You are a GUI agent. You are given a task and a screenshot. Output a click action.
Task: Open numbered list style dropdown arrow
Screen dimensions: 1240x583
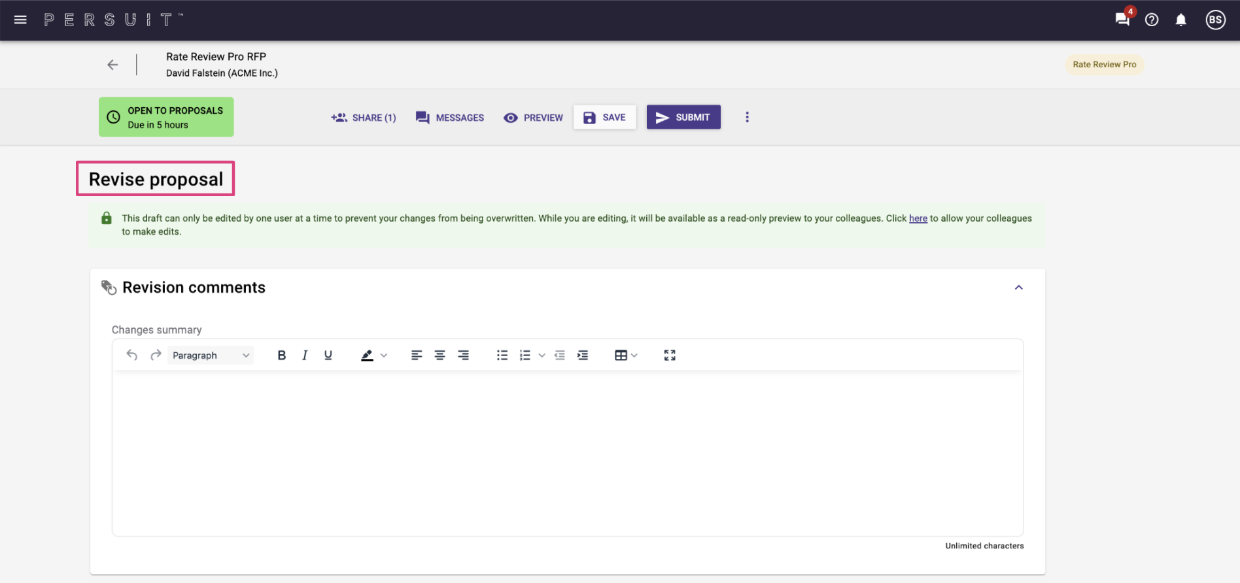[542, 356]
